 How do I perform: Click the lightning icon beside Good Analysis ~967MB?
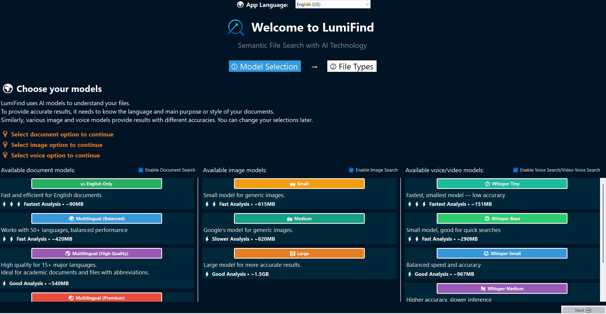pyautogui.click(x=410, y=274)
